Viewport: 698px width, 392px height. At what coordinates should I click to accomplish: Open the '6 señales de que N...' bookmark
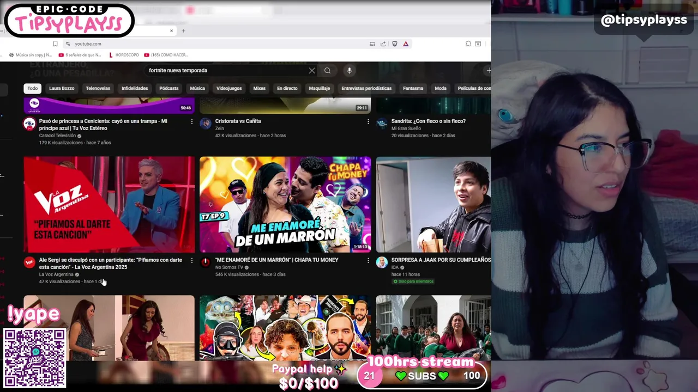(80, 55)
